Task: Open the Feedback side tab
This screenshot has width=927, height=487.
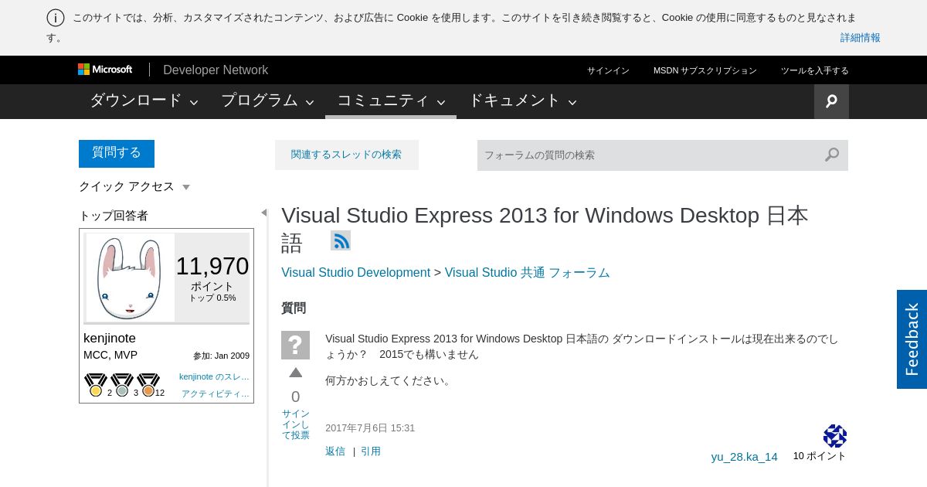Action: pyautogui.click(x=912, y=339)
